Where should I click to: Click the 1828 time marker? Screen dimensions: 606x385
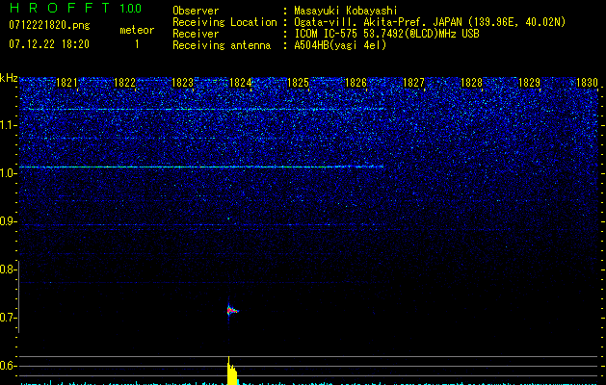pyautogui.click(x=471, y=83)
